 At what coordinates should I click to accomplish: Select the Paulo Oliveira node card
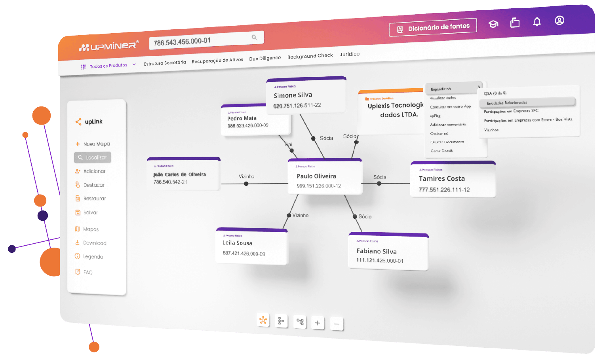325,177
